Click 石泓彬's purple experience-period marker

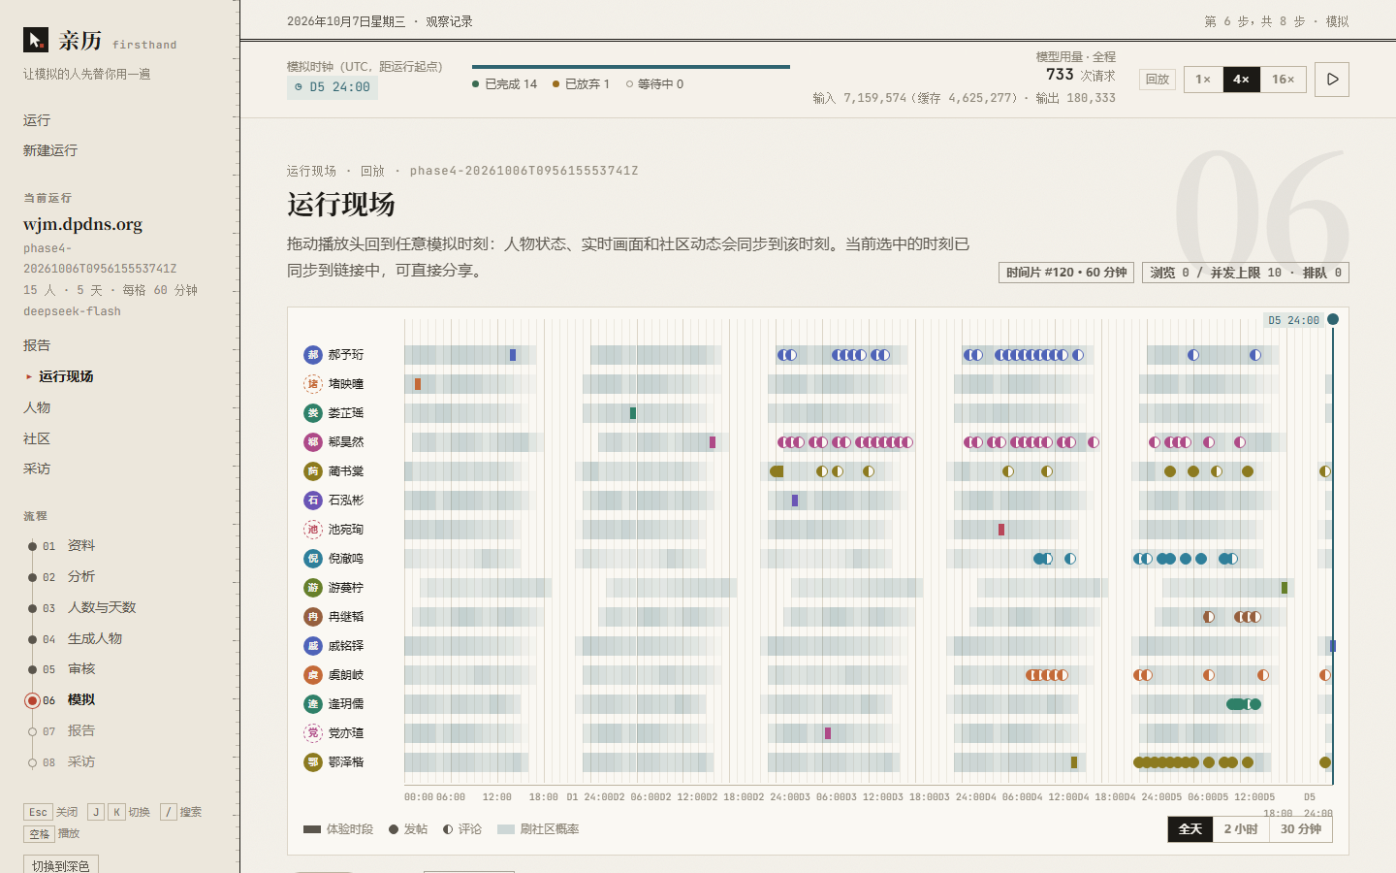[x=795, y=501]
